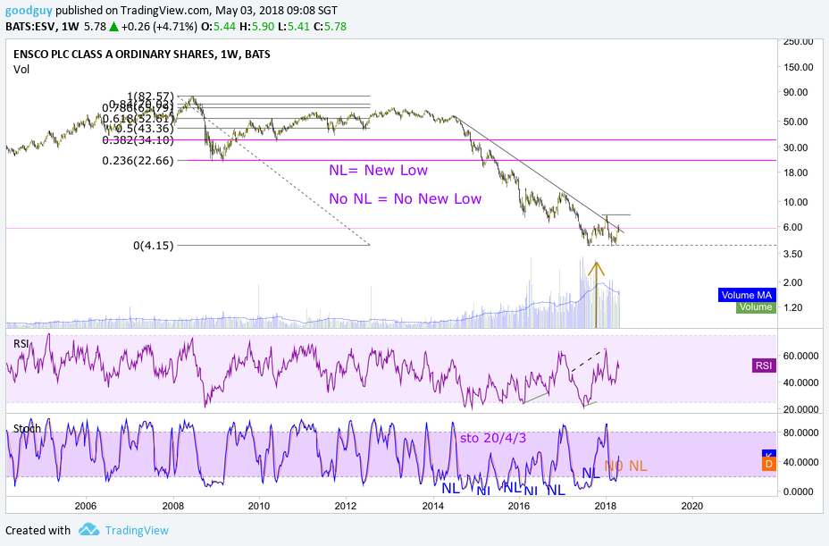Click the BATS:ESV symbol in the header

pyautogui.click(x=30, y=27)
